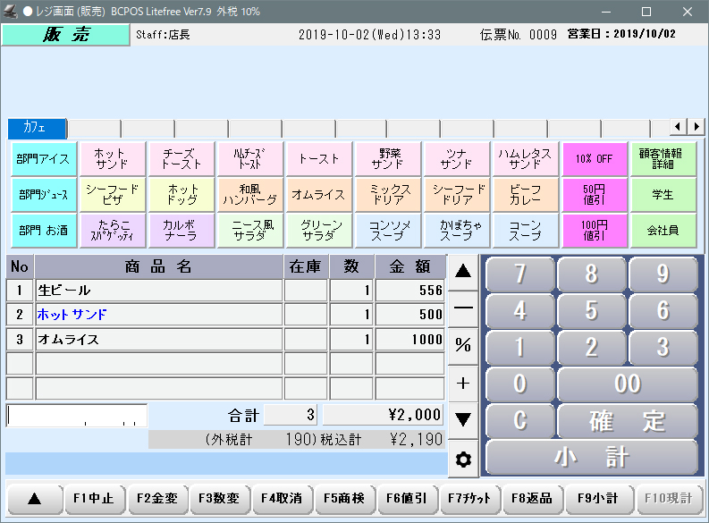
Task: Select the ホットサンド row in list
Action: pyautogui.click(x=159, y=315)
